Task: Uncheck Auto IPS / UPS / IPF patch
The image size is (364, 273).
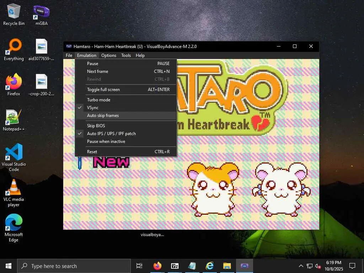Action: tap(125, 134)
